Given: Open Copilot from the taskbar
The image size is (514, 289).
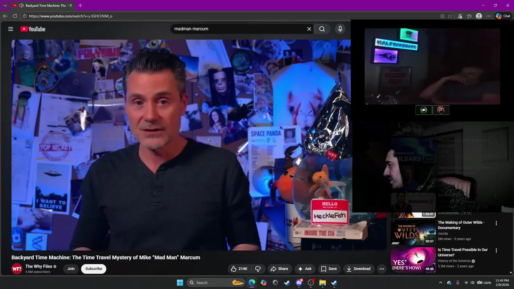Looking at the screenshot, I should (x=263, y=283).
